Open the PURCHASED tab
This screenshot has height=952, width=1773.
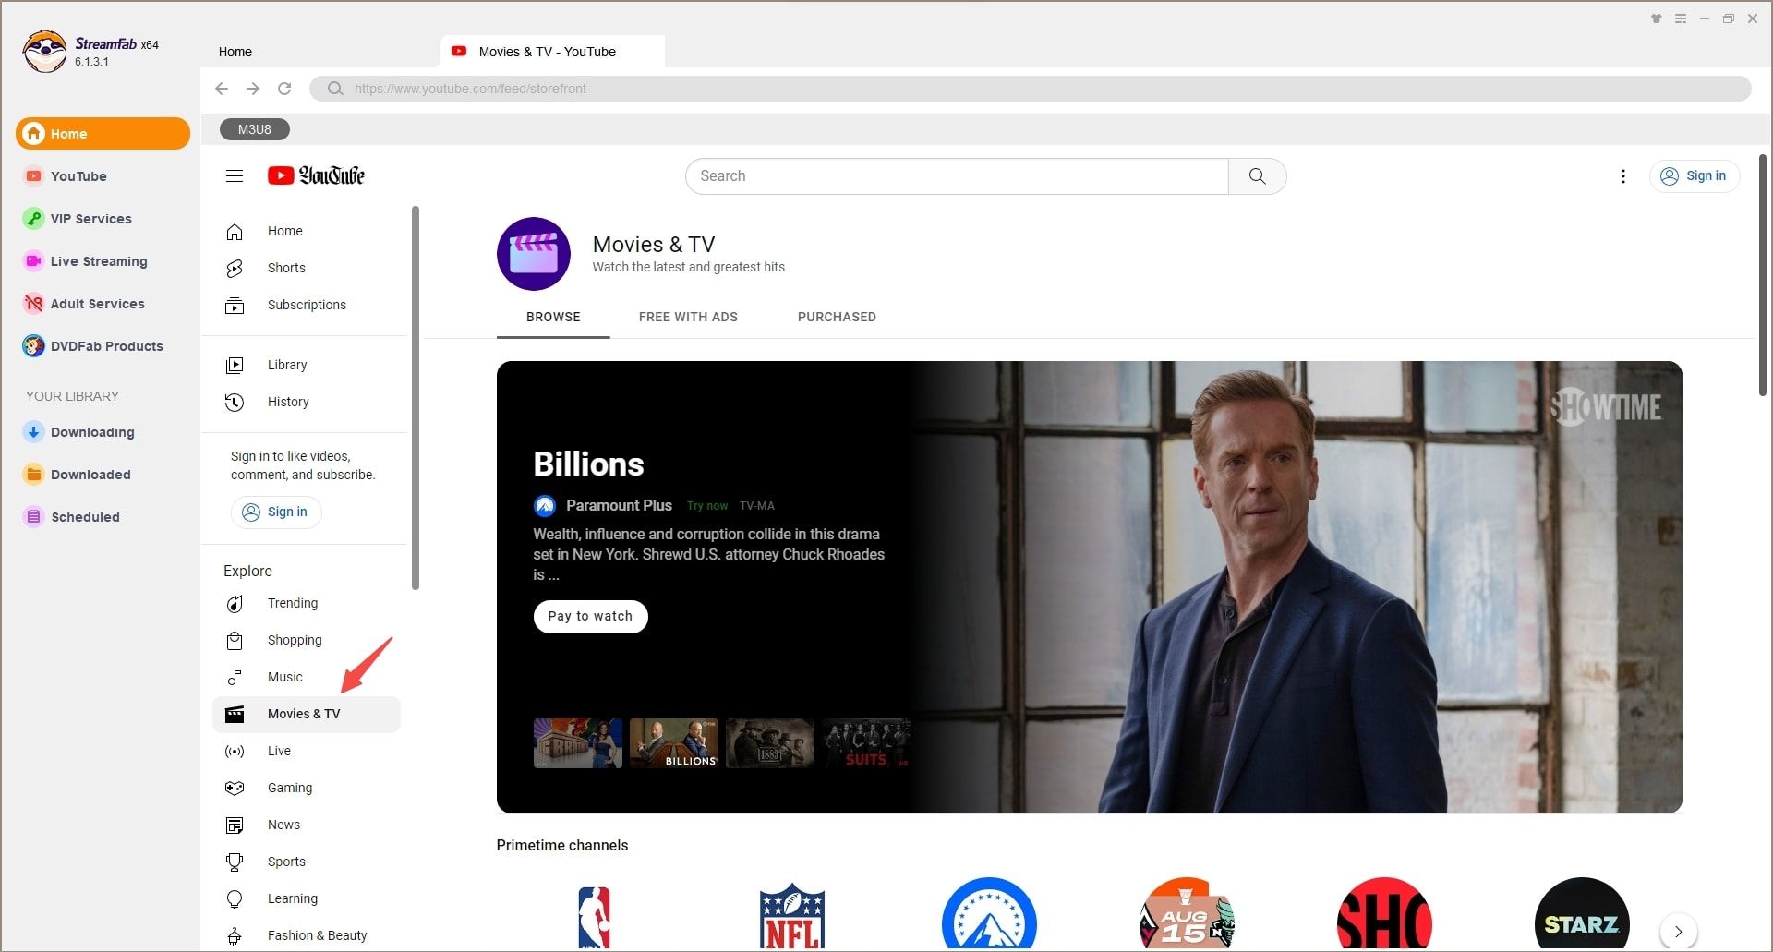point(837,317)
